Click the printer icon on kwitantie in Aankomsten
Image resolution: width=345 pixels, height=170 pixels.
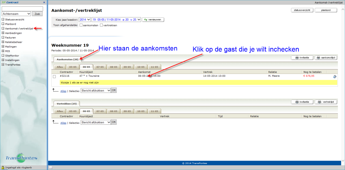tap(296, 58)
